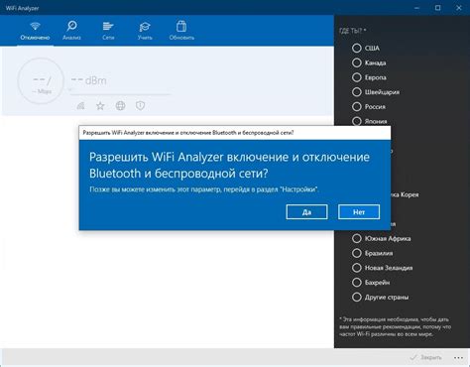Open the Учить learn tab

tap(145, 31)
